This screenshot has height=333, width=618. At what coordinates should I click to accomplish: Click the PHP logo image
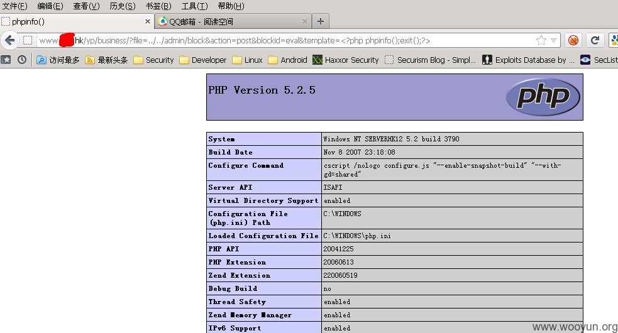(543, 97)
